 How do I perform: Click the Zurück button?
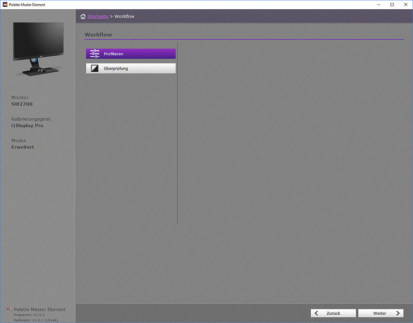pyautogui.click(x=333, y=313)
